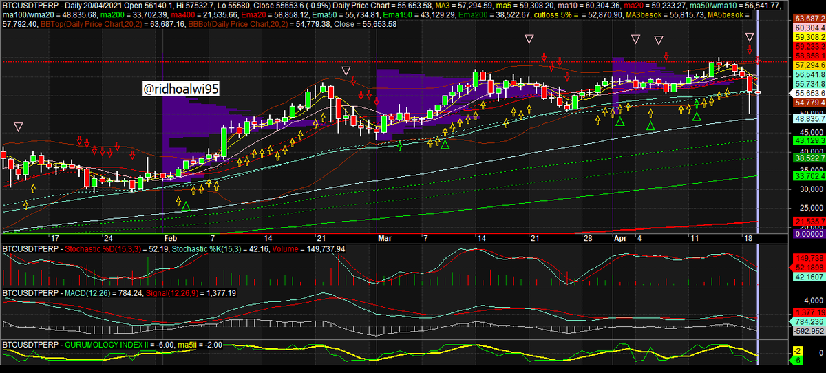Click the red 58,858.1 axis label
This screenshot has width=826, height=373.
point(809,56)
